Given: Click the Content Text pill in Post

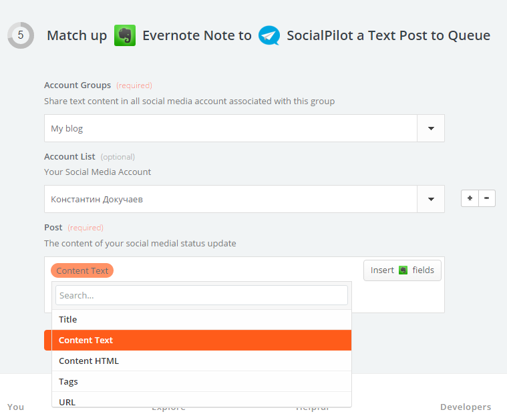Looking at the screenshot, I should (82, 270).
